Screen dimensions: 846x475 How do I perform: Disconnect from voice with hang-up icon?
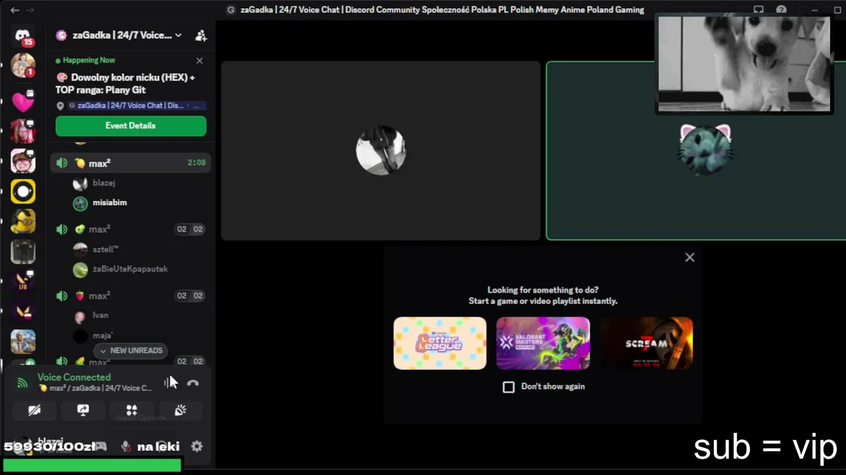193,383
